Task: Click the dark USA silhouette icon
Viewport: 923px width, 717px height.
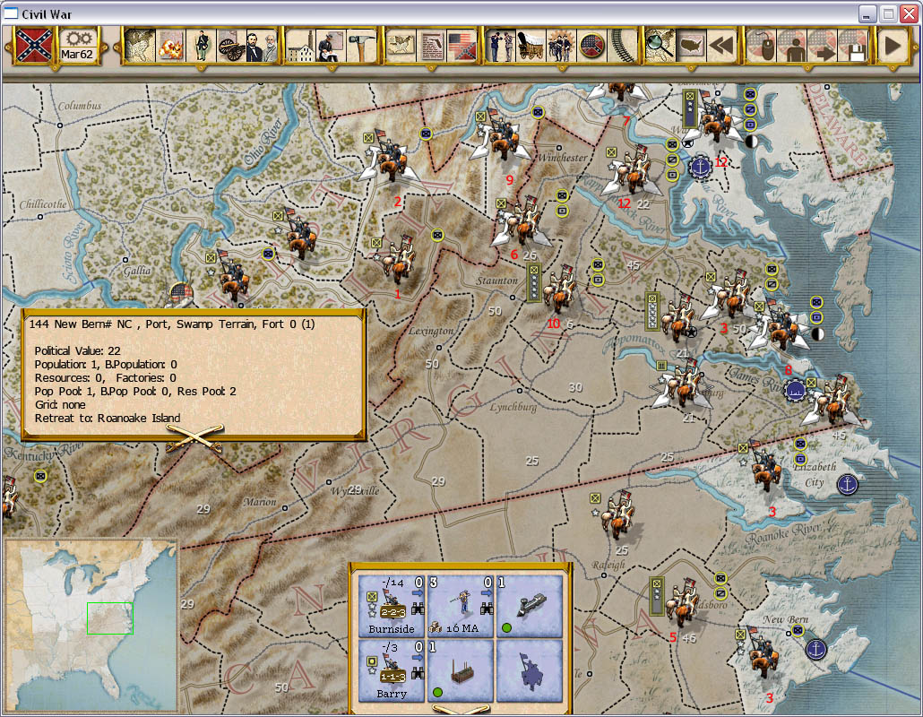Action: pos(691,46)
